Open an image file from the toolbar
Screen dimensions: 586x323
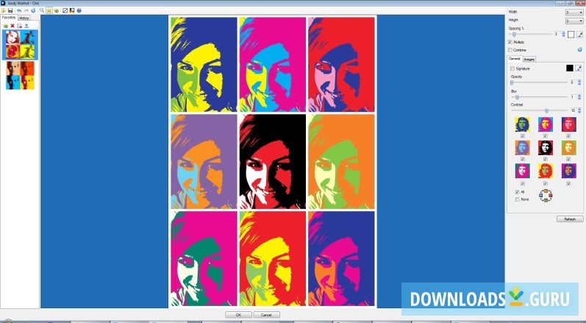[4, 10]
